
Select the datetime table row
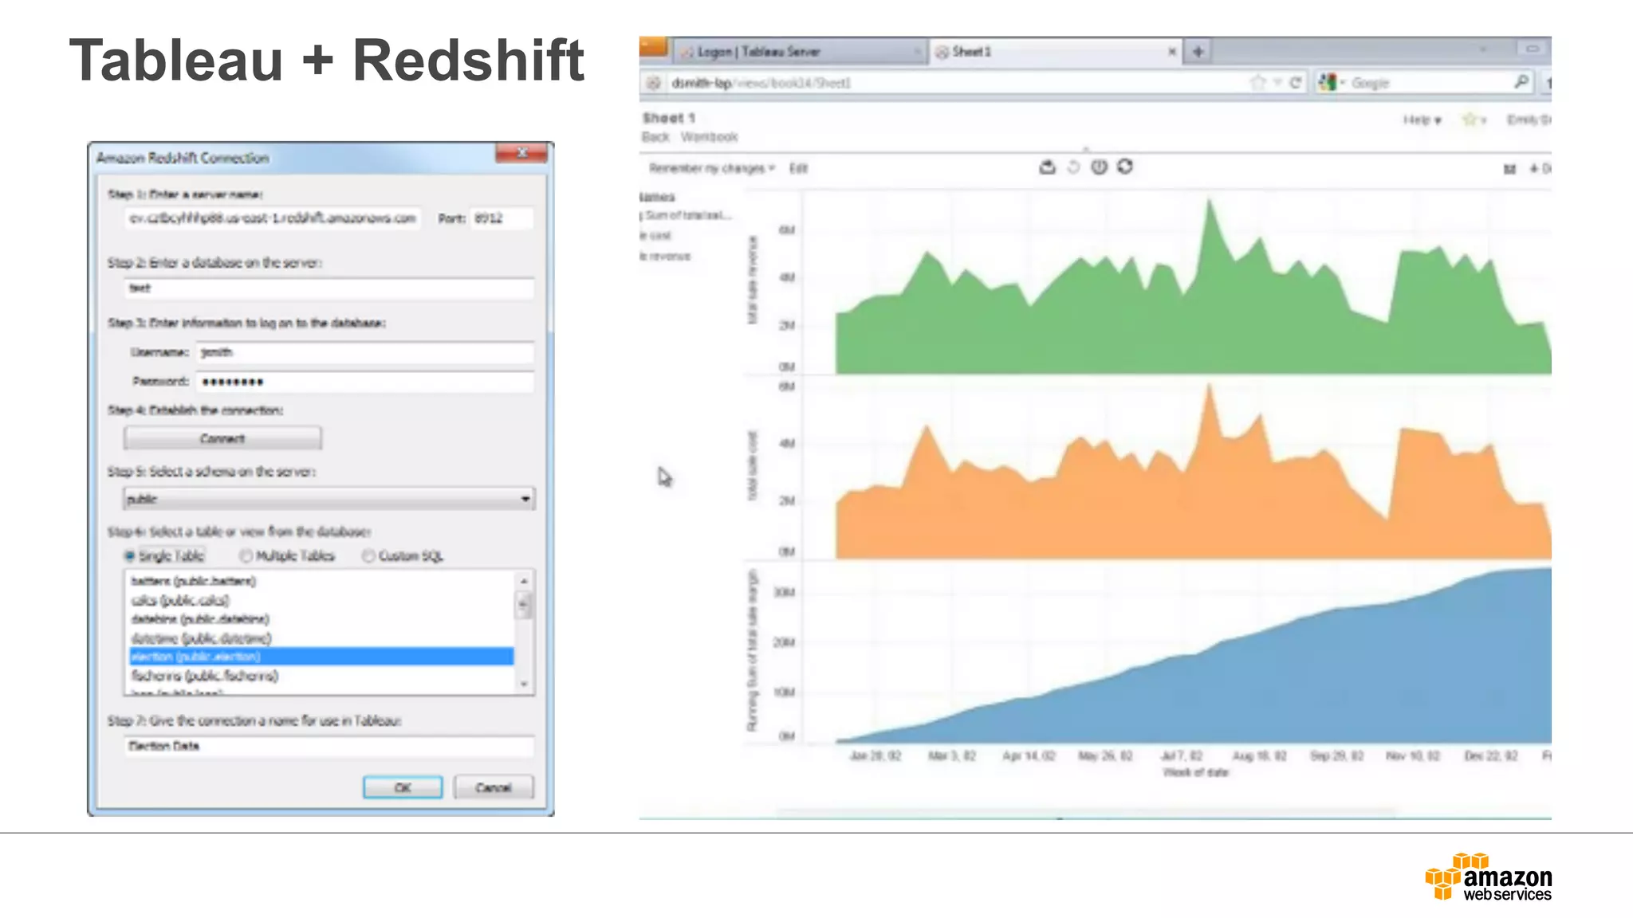click(321, 638)
